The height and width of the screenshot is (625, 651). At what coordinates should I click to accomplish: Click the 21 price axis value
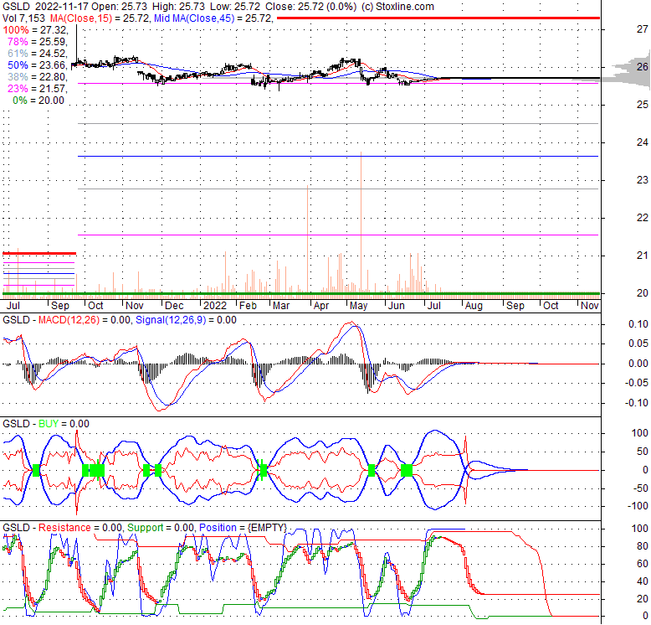coord(643,256)
